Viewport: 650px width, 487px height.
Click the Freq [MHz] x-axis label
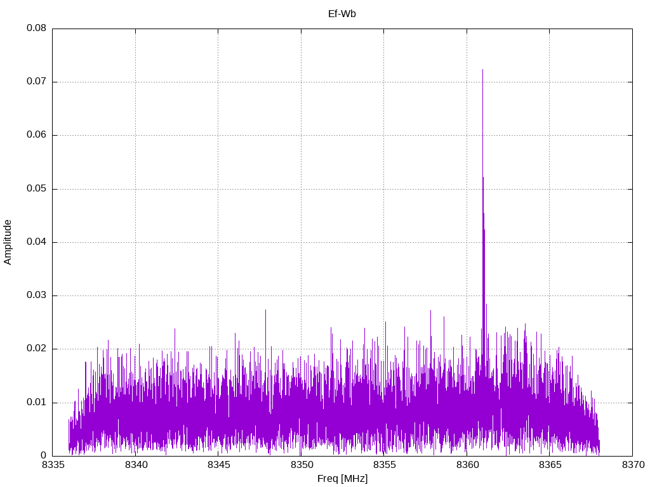[342, 479]
